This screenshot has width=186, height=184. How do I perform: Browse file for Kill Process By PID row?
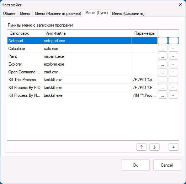point(163,88)
